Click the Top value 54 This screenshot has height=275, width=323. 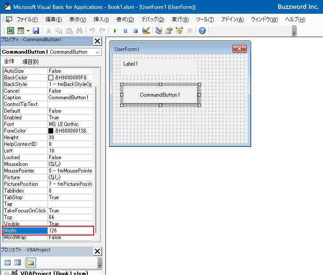point(70,217)
